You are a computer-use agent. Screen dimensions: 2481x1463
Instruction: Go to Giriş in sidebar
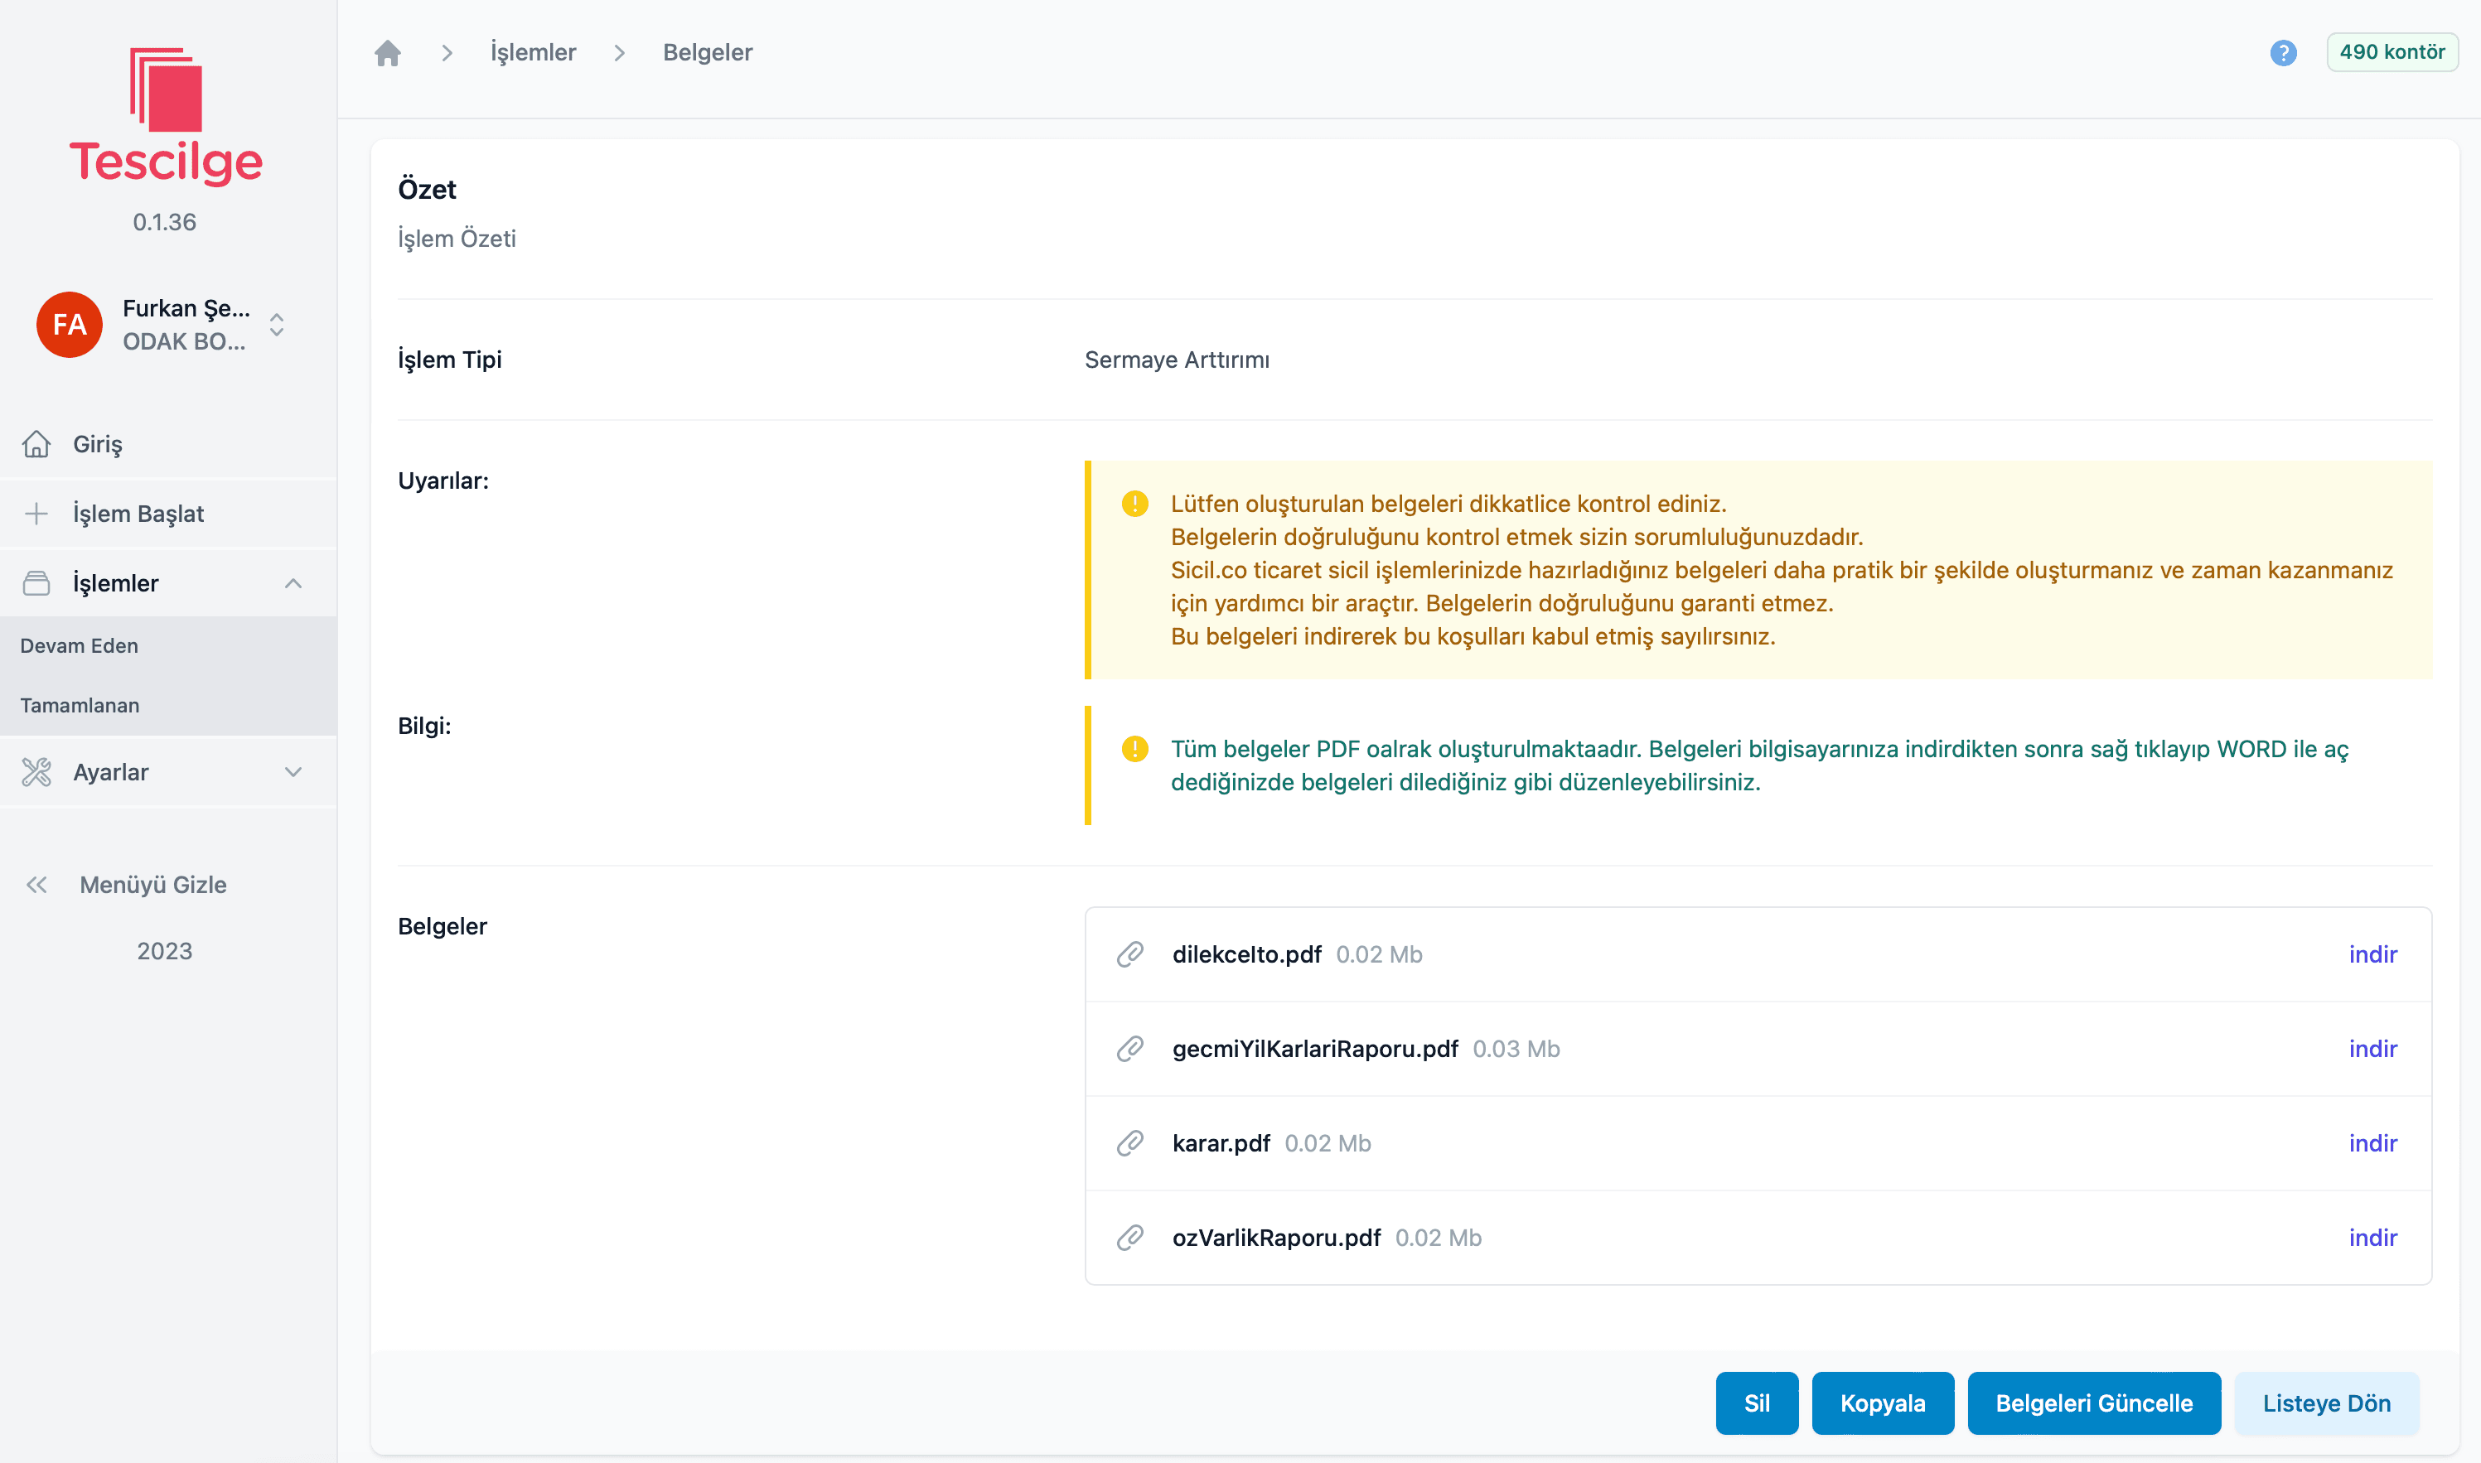pyautogui.click(x=97, y=444)
